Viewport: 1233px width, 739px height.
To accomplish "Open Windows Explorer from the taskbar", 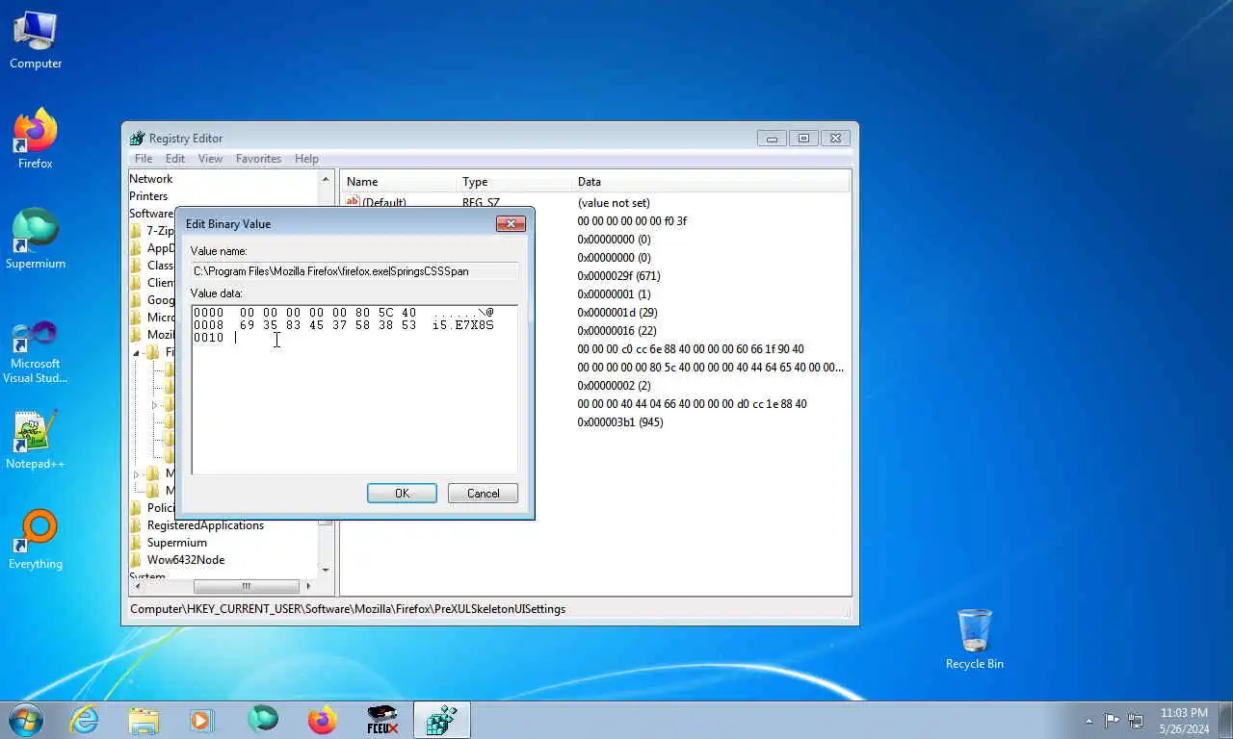I will pyautogui.click(x=144, y=720).
